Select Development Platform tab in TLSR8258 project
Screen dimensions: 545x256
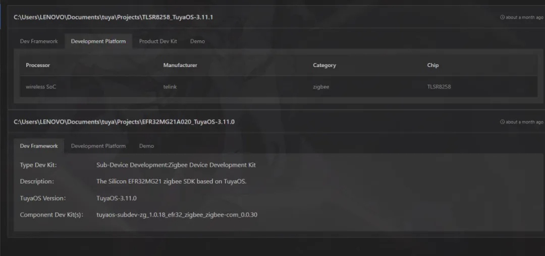click(98, 41)
